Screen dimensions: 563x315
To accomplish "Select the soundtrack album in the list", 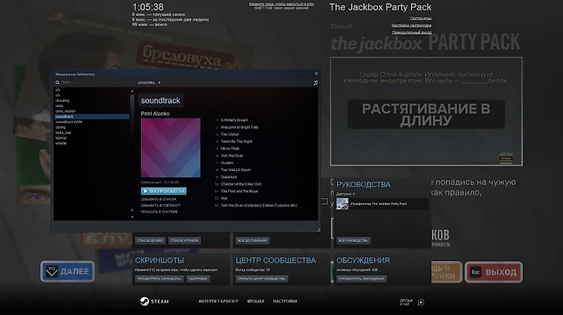I will tap(92, 116).
